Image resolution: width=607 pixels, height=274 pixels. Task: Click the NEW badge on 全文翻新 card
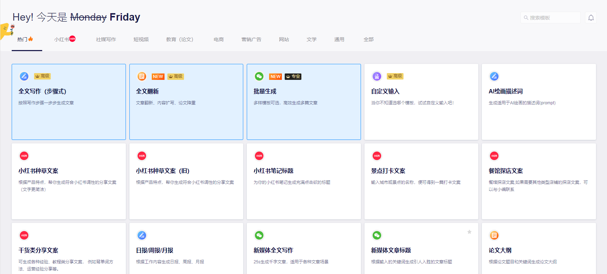[x=158, y=76]
